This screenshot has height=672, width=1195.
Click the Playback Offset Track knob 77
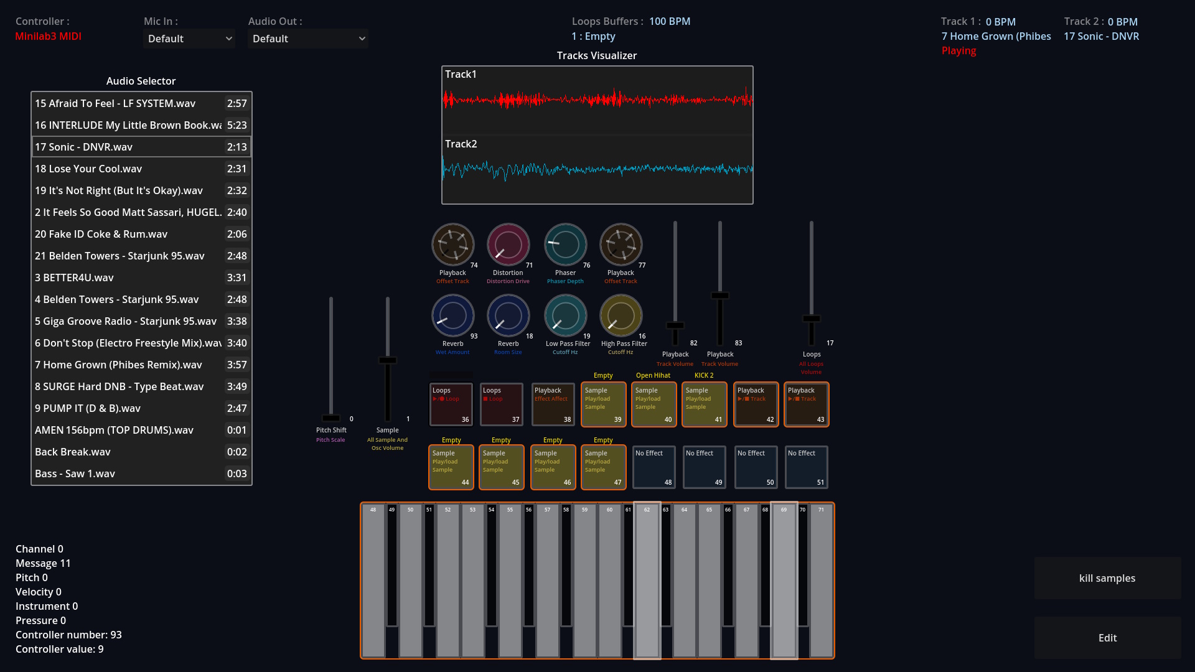pyautogui.click(x=621, y=245)
